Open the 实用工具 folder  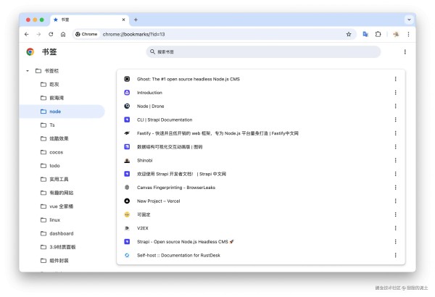tap(54, 180)
